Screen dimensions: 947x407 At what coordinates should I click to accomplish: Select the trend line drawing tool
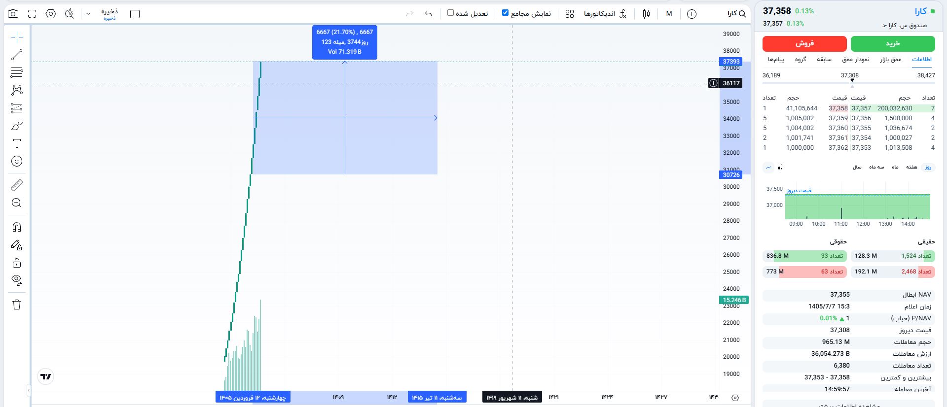(x=17, y=55)
